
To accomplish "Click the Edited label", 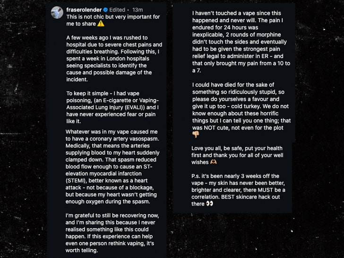I will pyautogui.click(x=117, y=9).
